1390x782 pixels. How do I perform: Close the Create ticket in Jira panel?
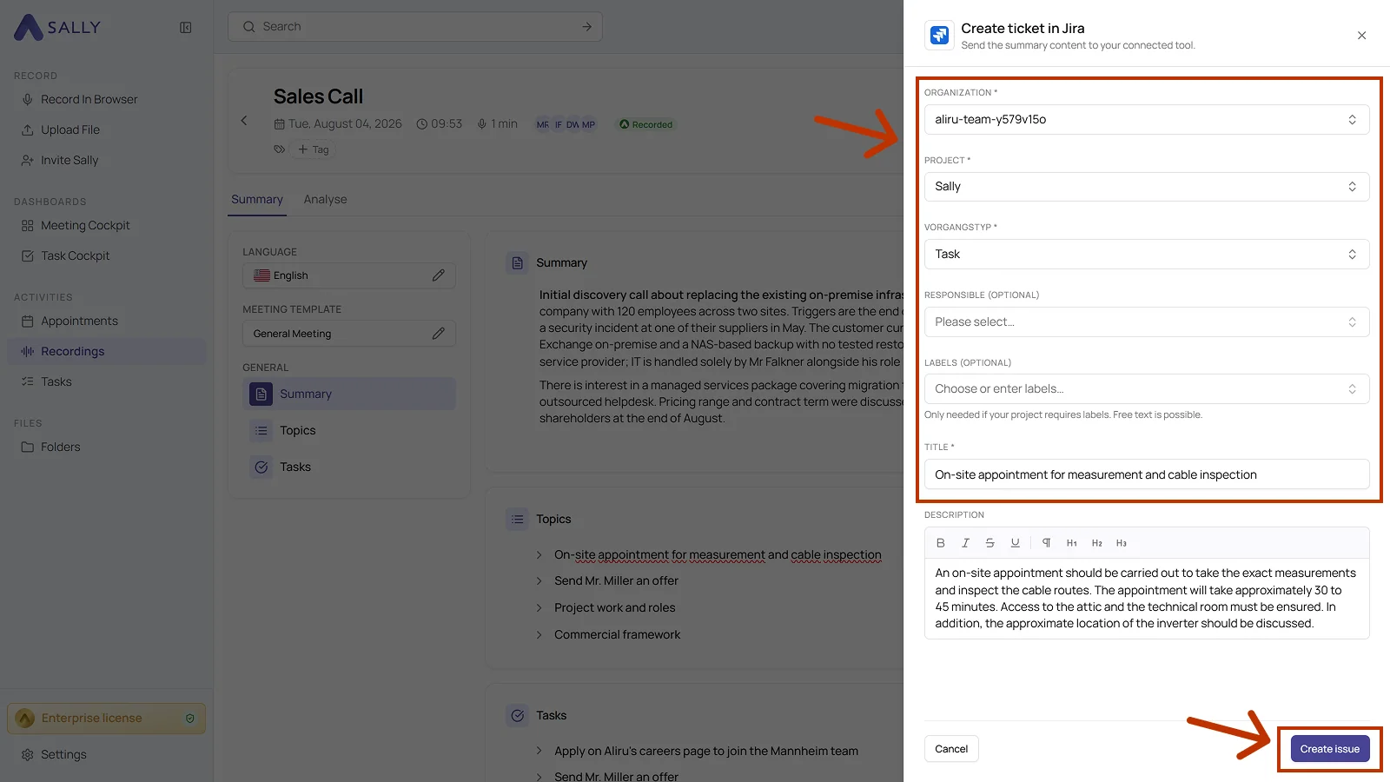(1361, 36)
